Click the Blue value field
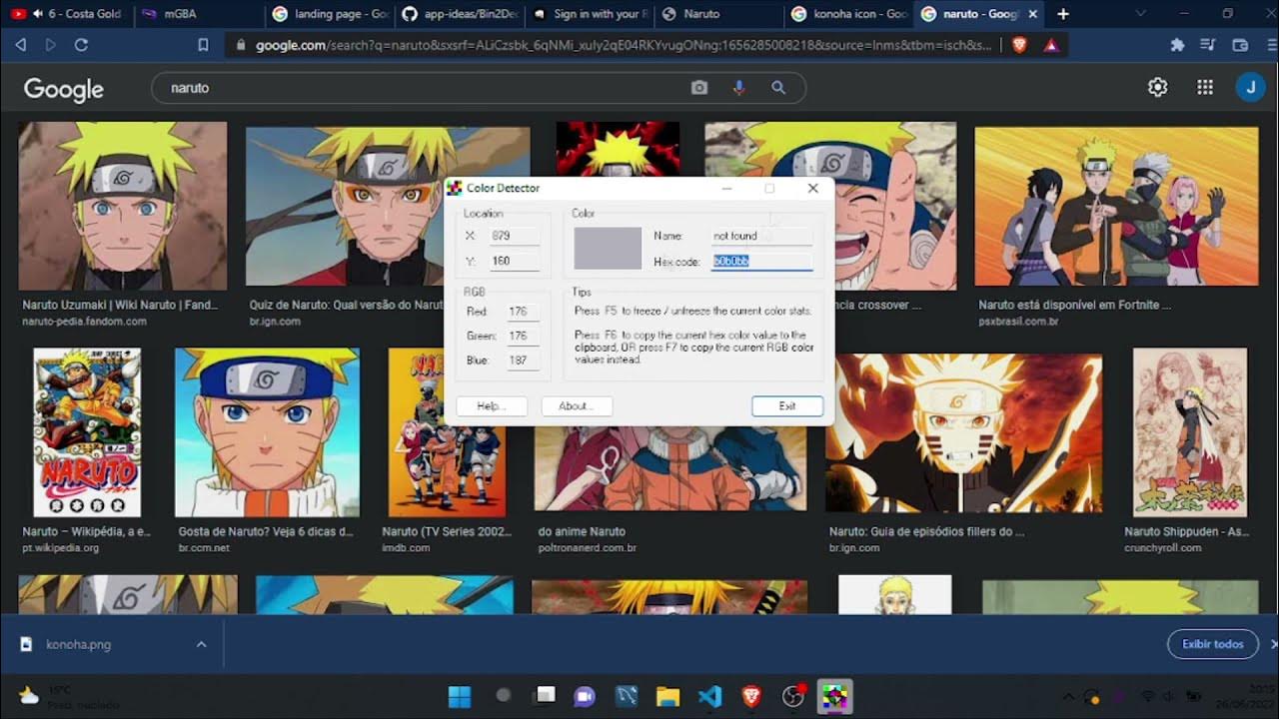Screen dimensions: 1279x719 [523, 359]
